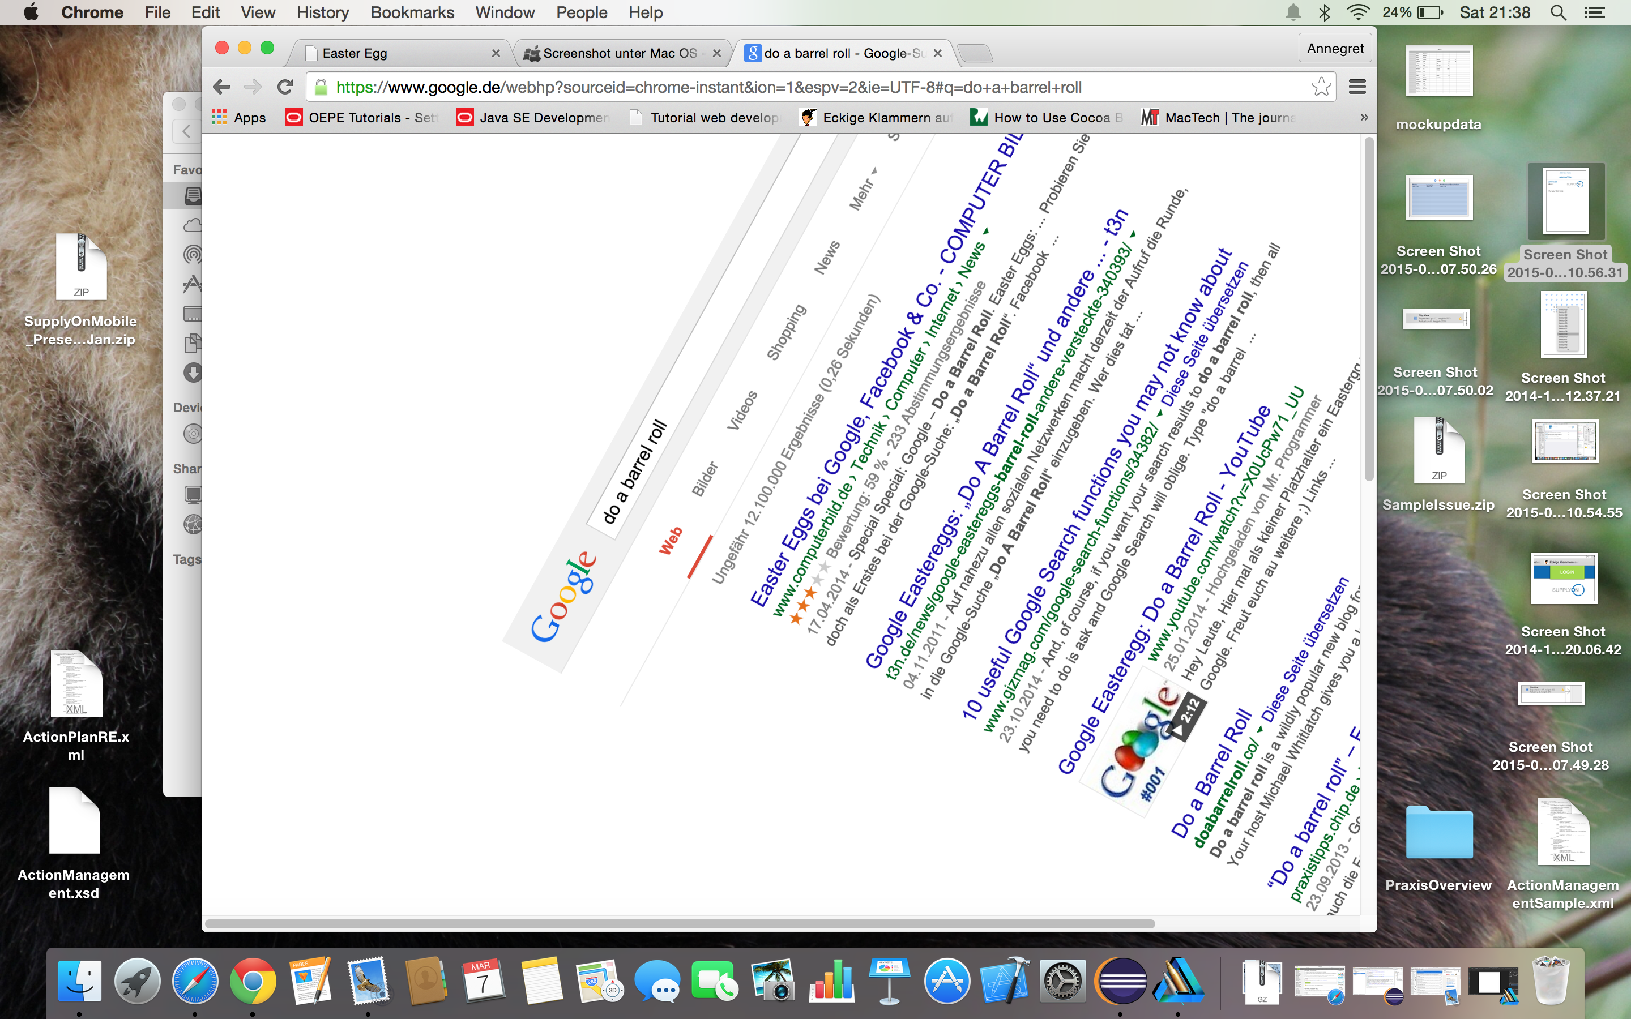Click Chrome's back navigation arrow
1631x1019 pixels.
(x=221, y=87)
